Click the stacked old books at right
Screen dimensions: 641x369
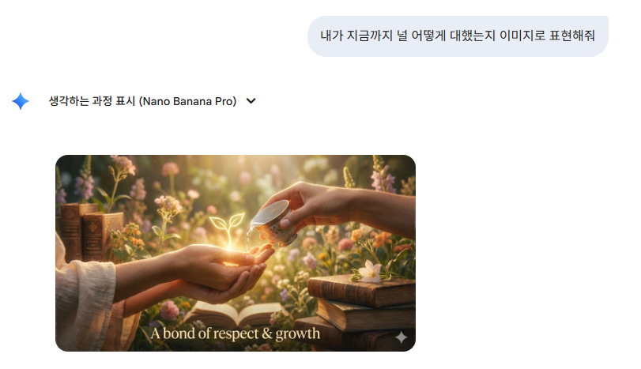coord(360,311)
